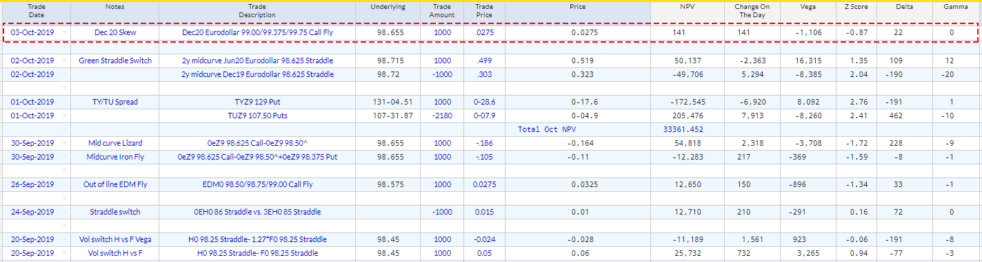982x262 pixels.
Task: Click the 0.519 price cell
Action: (578, 61)
